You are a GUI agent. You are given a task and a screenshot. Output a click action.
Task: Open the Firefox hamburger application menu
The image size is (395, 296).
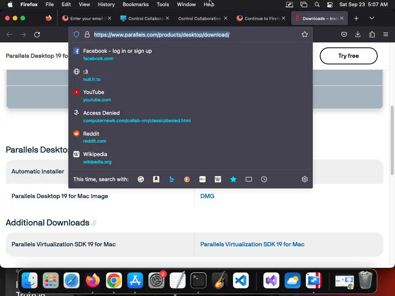386,34
